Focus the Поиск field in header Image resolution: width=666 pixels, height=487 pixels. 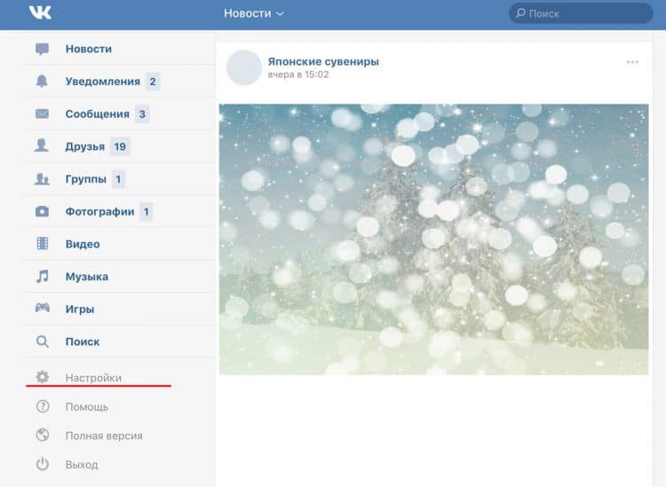click(x=581, y=13)
